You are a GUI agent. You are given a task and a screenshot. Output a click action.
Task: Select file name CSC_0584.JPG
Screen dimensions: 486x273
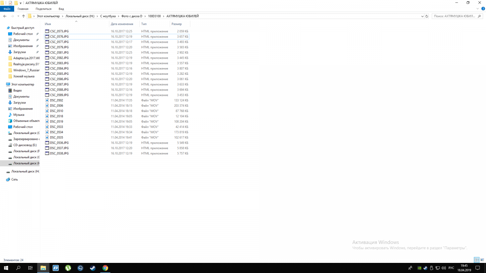(60, 68)
